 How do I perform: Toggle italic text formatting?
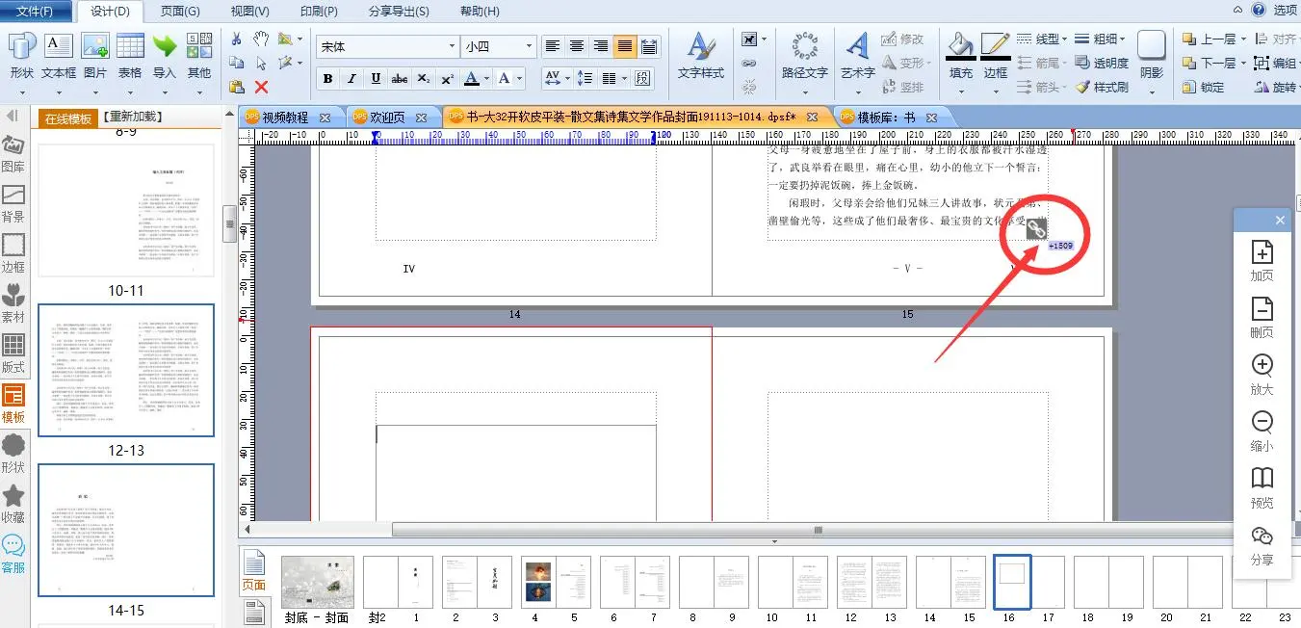(x=351, y=79)
